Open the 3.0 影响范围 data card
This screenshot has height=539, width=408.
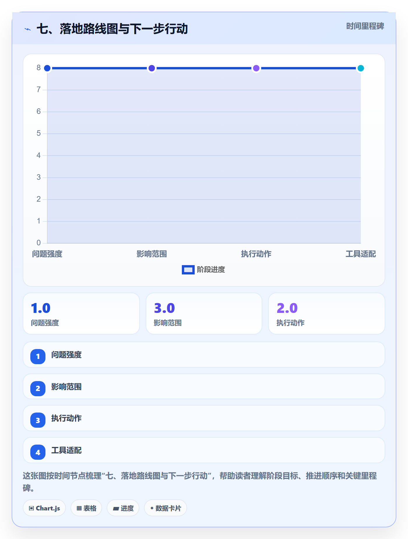pyautogui.click(x=204, y=313)
